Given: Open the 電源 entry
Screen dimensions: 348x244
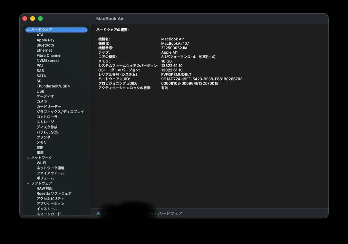Looking at the screenshot, I should pos(40,153).
